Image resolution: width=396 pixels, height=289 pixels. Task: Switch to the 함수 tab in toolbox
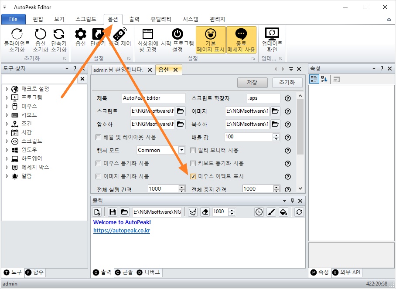(x=35, y=272)
